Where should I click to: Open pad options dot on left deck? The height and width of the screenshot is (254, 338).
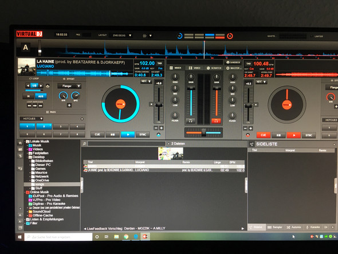pos(82,119)
